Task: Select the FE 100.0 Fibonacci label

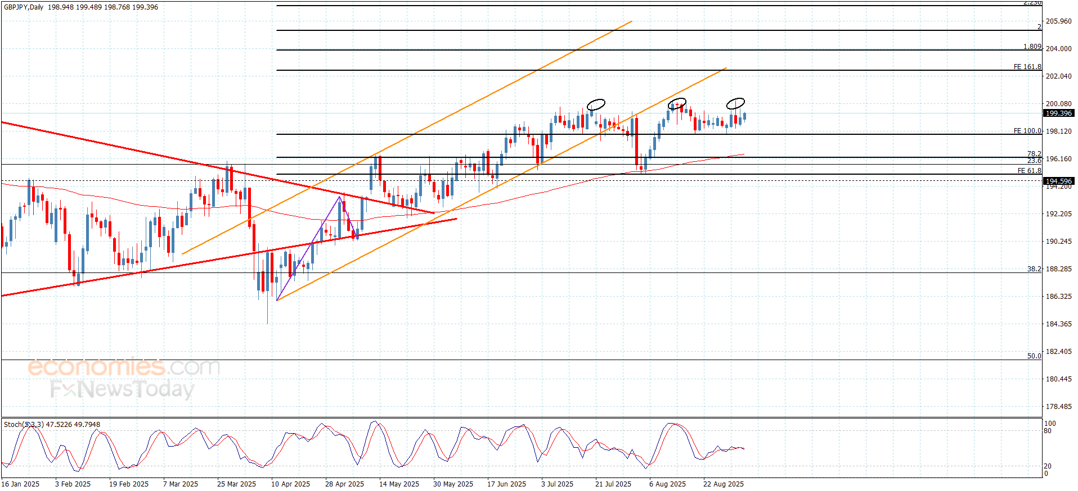Action: click(x=1027, y=131)
